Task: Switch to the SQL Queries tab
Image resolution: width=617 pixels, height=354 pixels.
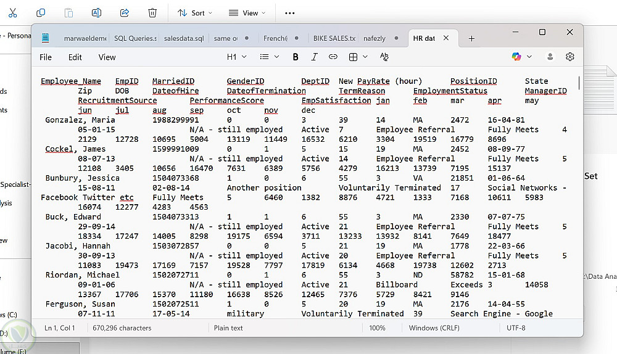Action: pos(135,38)
